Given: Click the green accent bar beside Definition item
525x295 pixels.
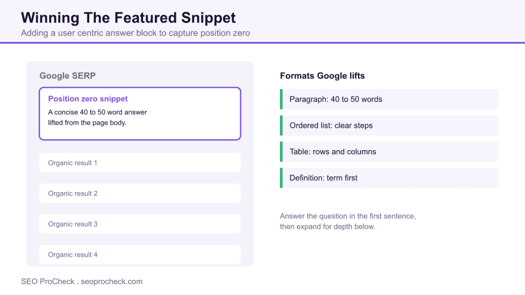Looking at the screenshot, I should click(281, 178).
